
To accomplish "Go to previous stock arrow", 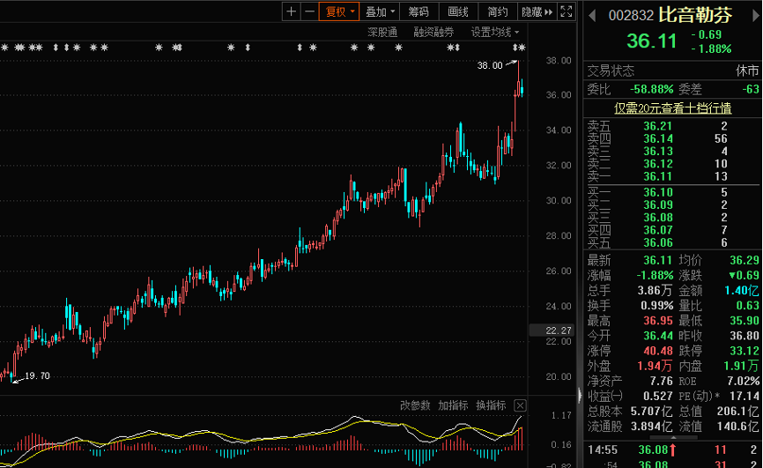I will pyautogui.click(x=592, y=15).
